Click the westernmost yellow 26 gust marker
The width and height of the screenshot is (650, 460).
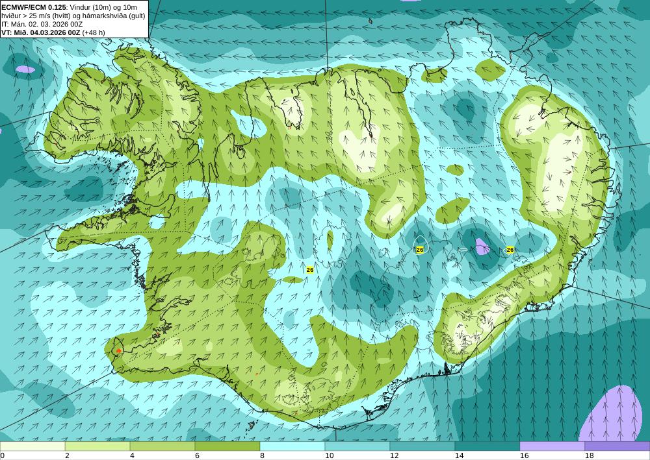[x=309, y=270]
